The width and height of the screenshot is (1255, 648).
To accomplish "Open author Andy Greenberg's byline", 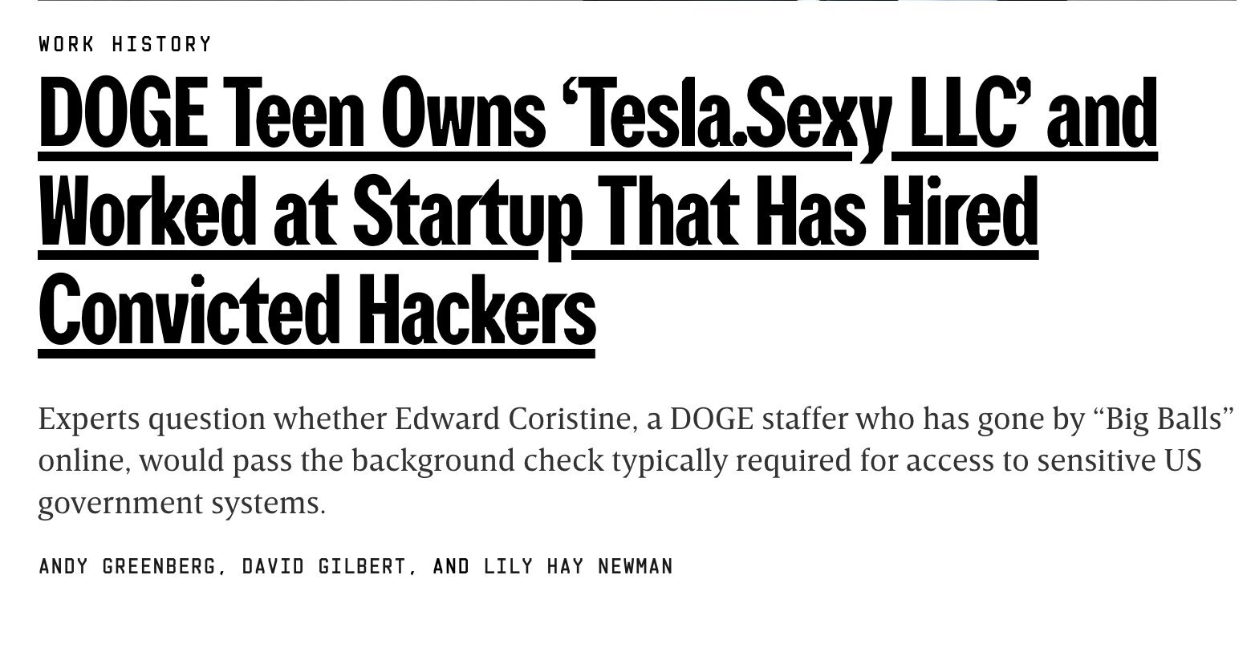I will tap(127, 567).
